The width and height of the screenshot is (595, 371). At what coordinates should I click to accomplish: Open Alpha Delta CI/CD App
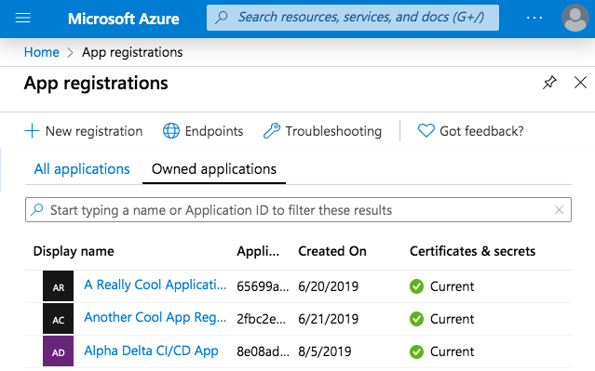coord(151,351)
